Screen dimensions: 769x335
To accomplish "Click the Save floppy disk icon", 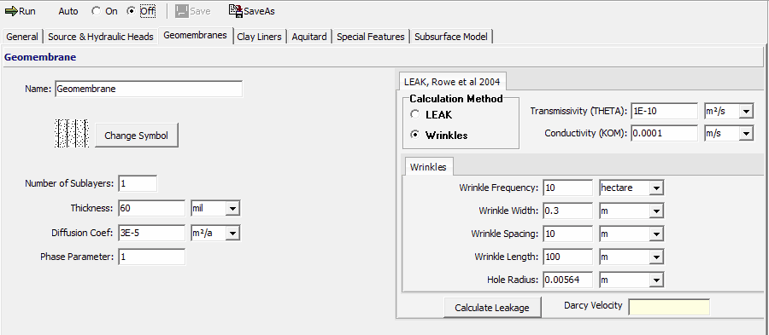I will [182, 11].
